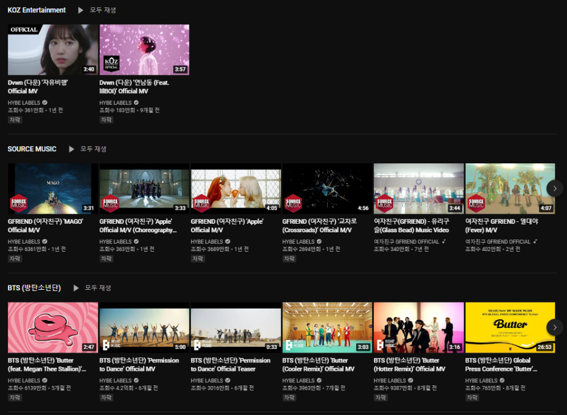Click 자막 badge under GFRIEND 'MAGO' video
The width and height of the screenshot is (567, 415).
pos(15,258)
